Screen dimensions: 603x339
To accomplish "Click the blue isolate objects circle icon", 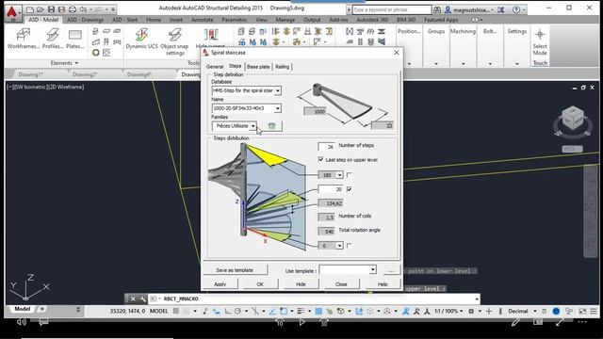I will pyautogui.click(x=556, y=311).
